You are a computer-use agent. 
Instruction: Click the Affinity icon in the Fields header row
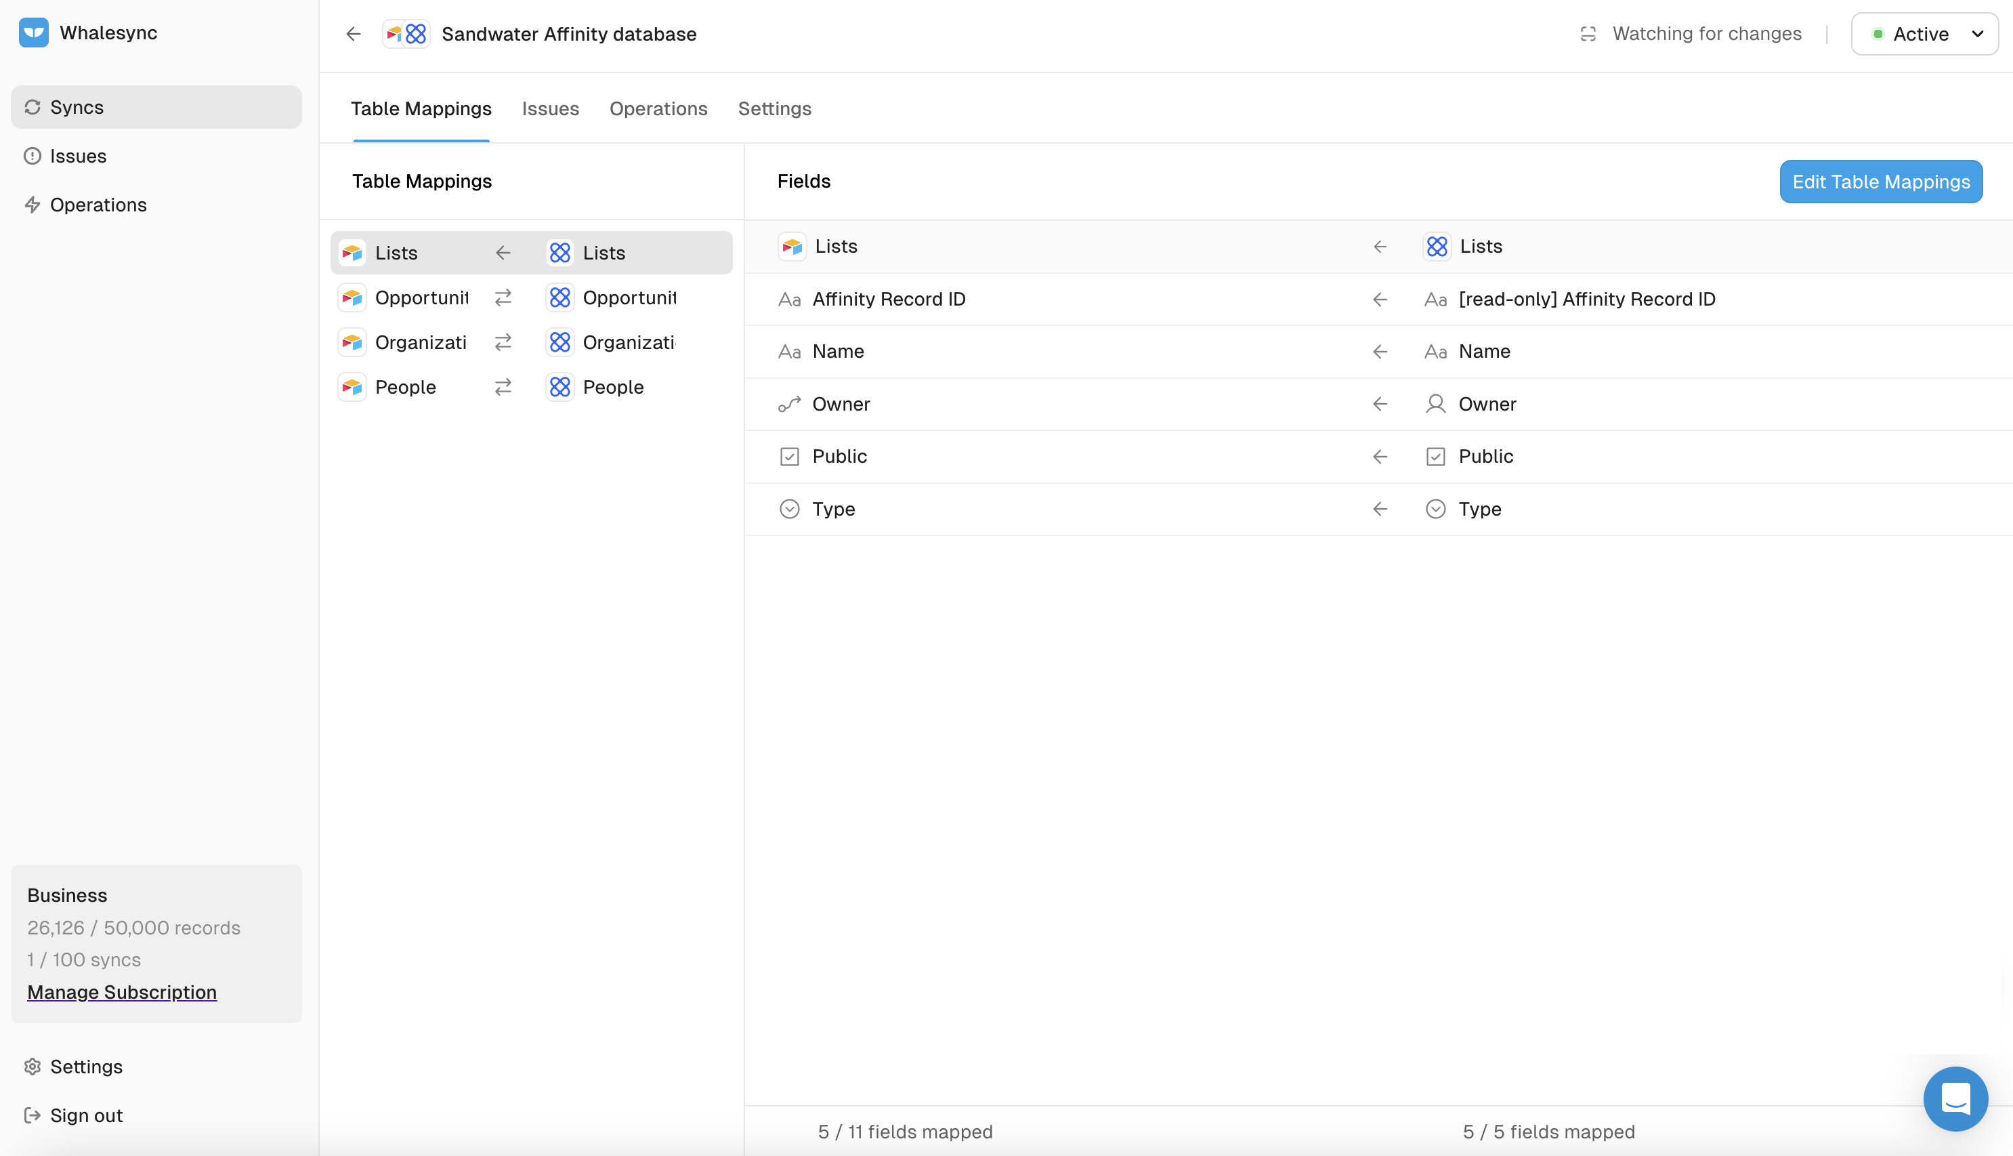click(x=1437, y=247)
